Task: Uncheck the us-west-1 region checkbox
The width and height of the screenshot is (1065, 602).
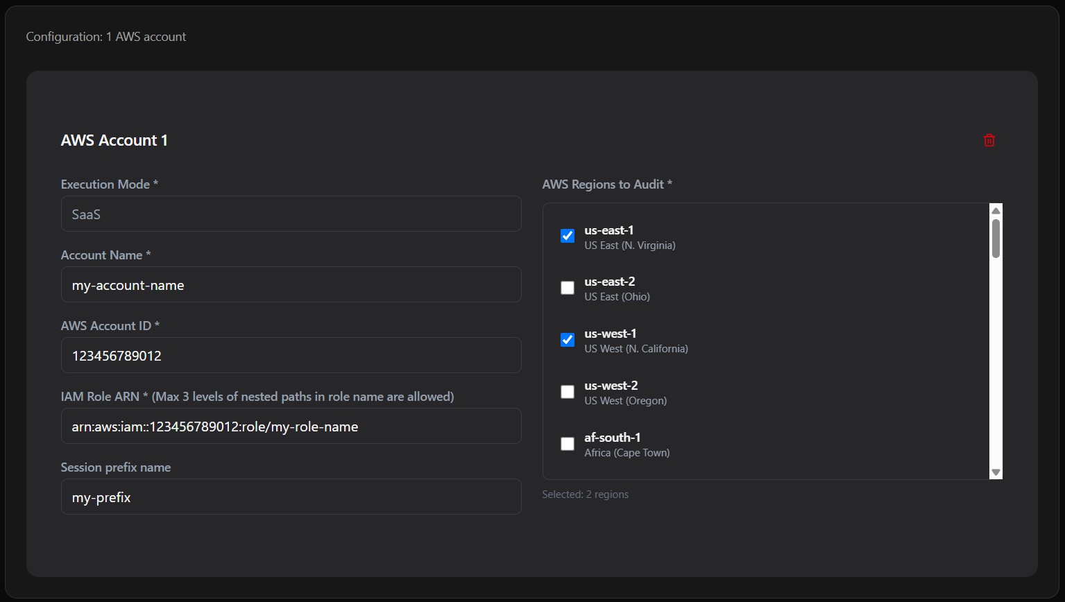Action: pyautogui.click(x=568, y=340)
